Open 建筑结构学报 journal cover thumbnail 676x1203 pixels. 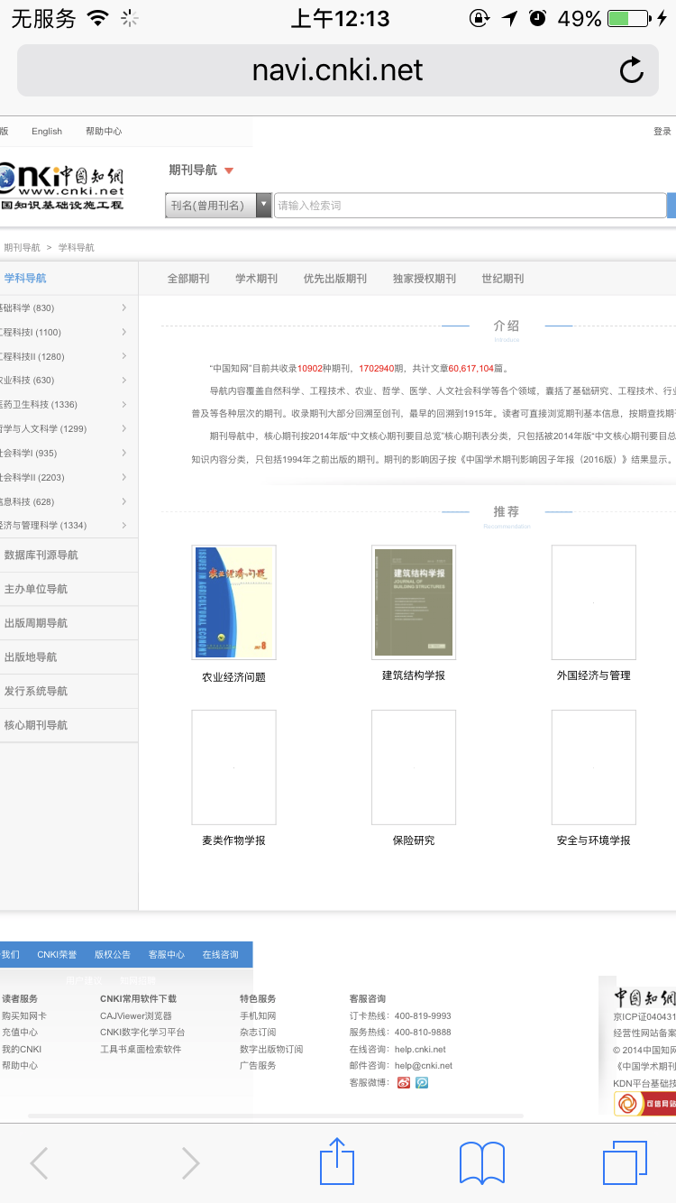click(414, 602)
